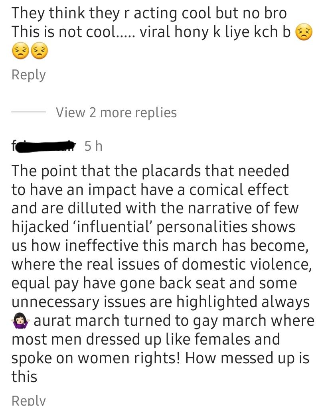Select the 'This is not cool' line

pyautogui.click(x=151, y=32)
